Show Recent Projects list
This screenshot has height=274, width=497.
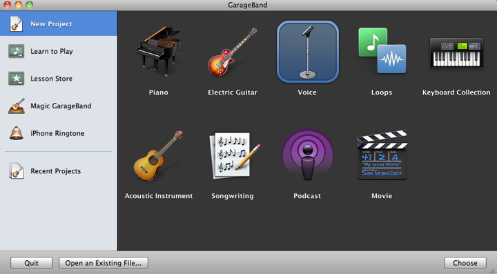point(59,171)
